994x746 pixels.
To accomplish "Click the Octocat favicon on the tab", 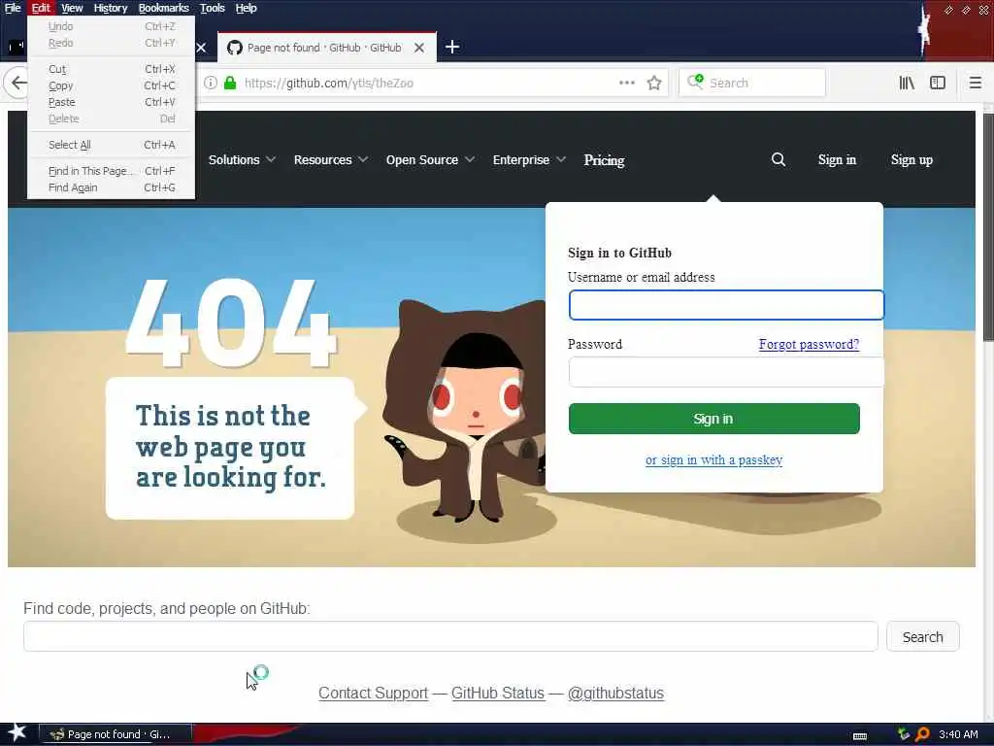I will pyautogui.click(x=235, y=48).
